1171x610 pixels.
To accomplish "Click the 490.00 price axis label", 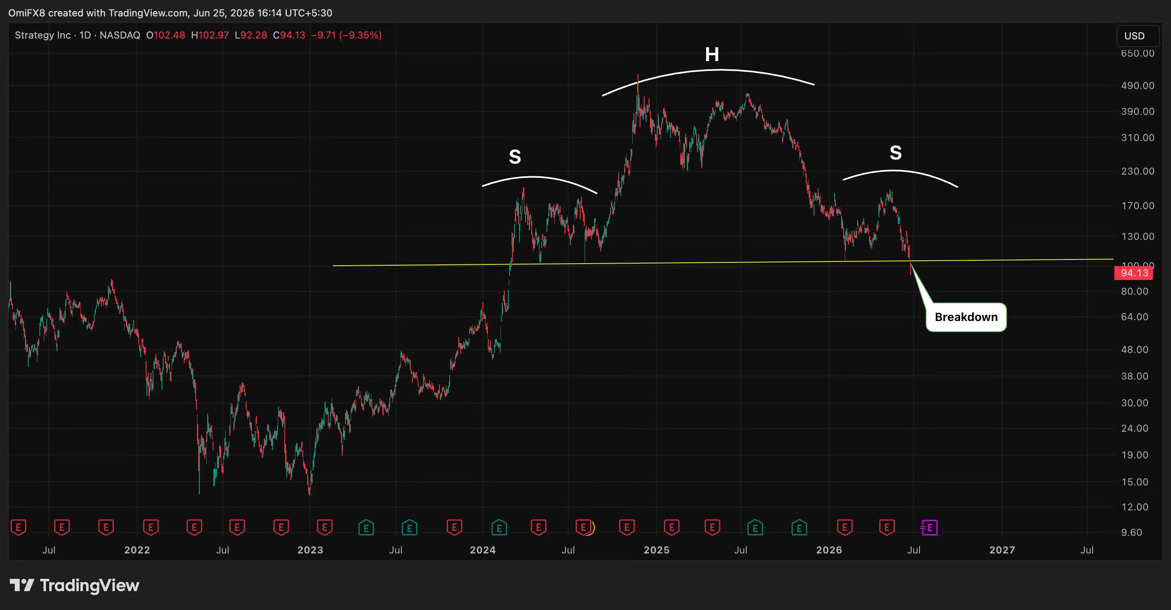I will (x=1137, y=85).
